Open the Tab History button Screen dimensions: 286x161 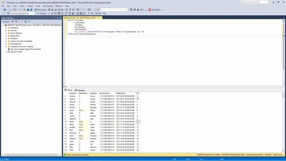click(x=155, y=10)
